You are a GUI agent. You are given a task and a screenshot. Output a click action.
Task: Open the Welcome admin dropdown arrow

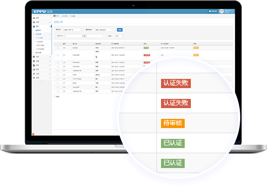click(x=232, y=11)
